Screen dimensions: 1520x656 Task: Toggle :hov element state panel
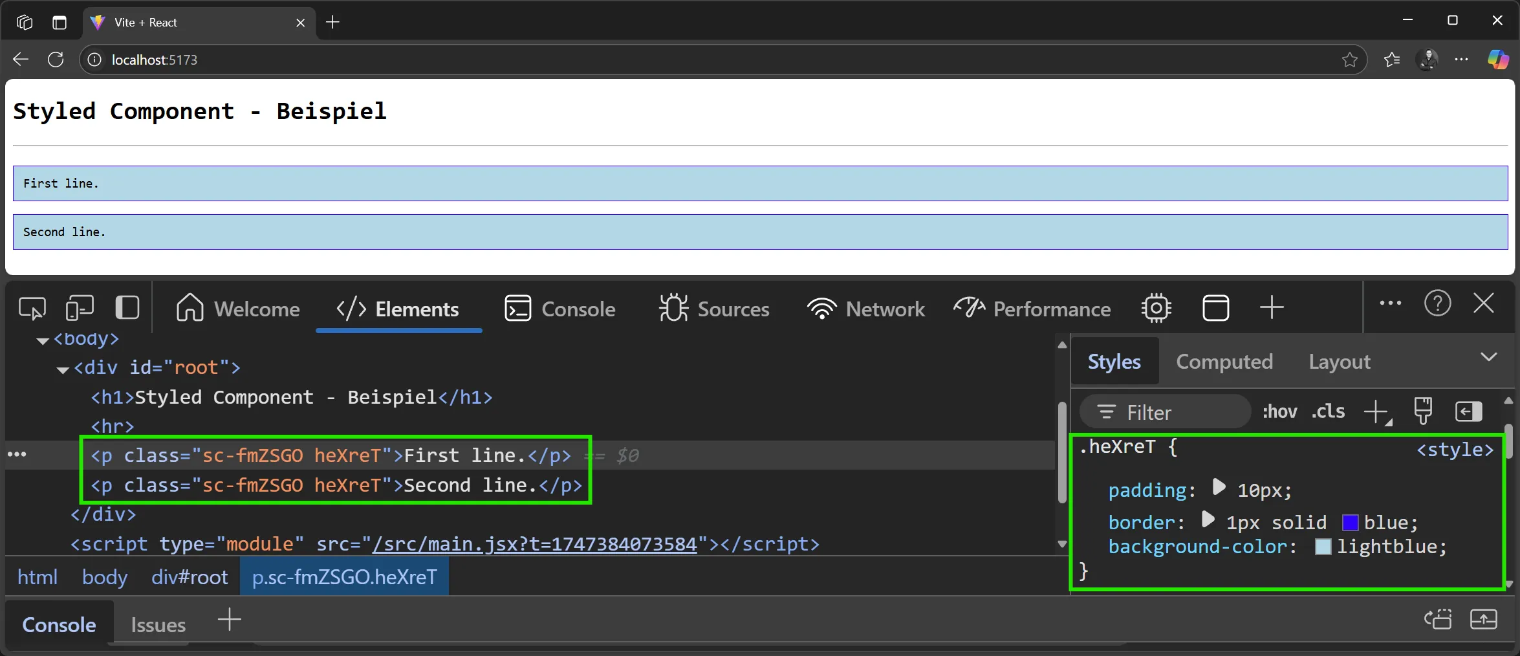[1279, 411]
